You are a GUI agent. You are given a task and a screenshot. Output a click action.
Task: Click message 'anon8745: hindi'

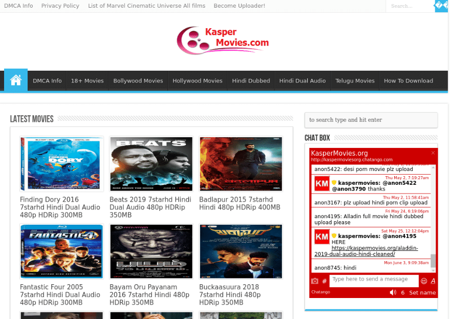[335, 268]
